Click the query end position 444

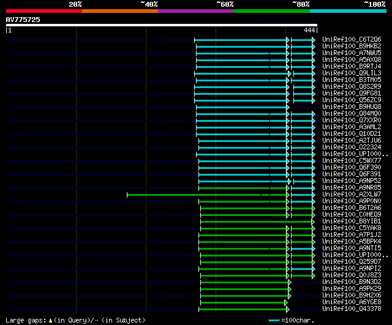pyautogui.click(x=309, y=30)
